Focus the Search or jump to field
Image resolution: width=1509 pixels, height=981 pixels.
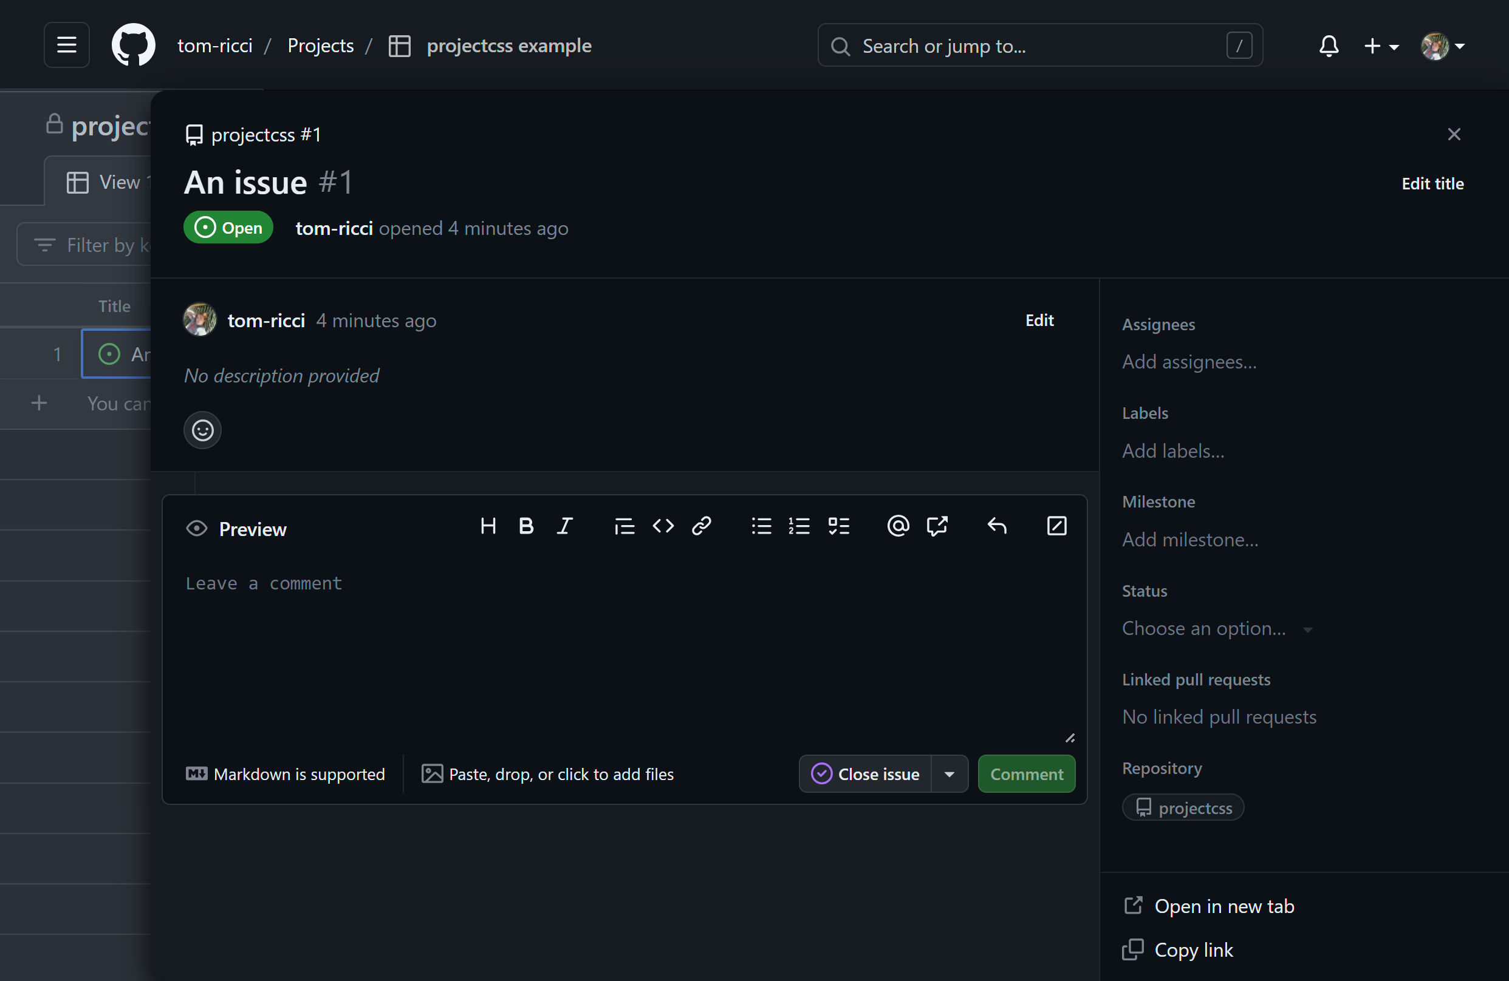[x=1039, y=45]
